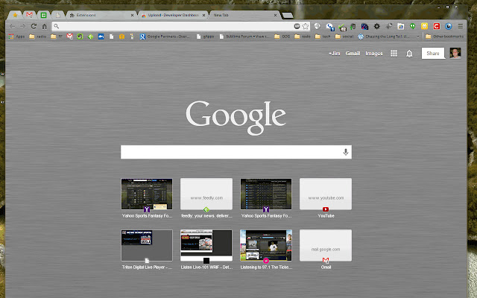Open the Images link
The width and height of the screenshot is (477, 298).
(374, 54)
